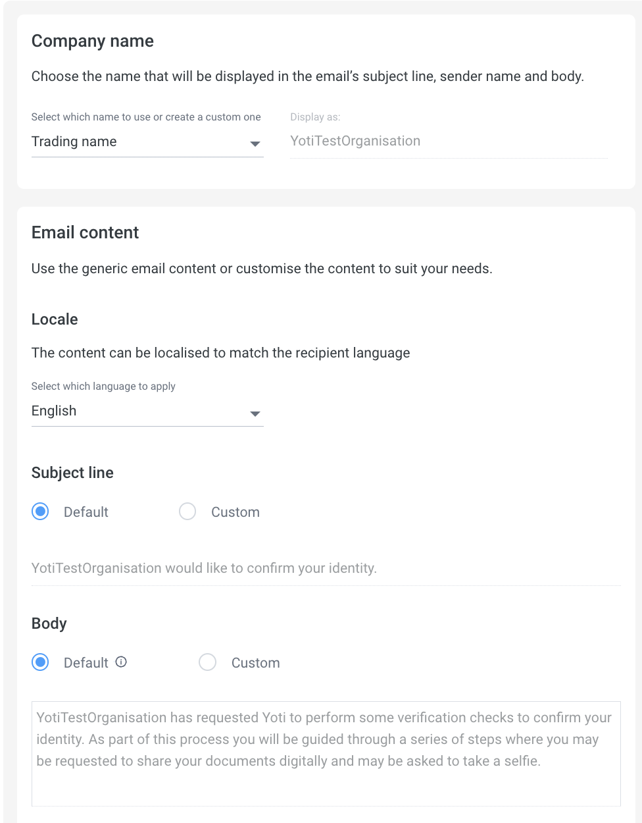Image resolution: width=642 pixels, height=823 pixels.
Task: Select the Default radio button for Body
Action: [x=41, y=662]
